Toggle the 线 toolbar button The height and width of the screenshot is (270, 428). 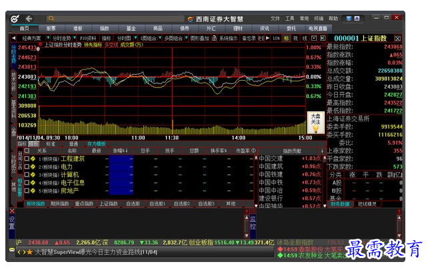coord(305,38)
